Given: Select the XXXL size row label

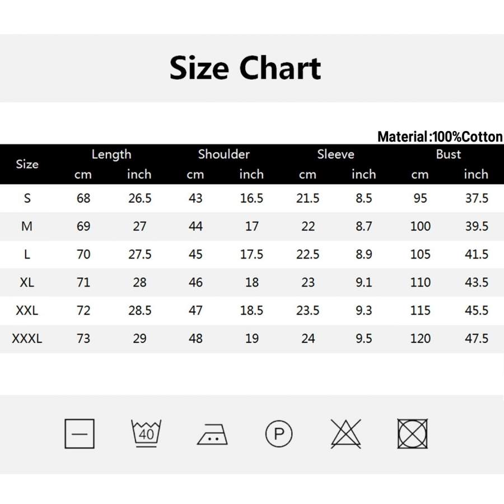Looking at the screenshot, I should (x=27, y=338).
